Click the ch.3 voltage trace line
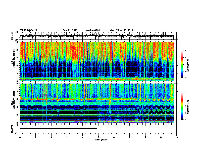The width and height of the screenshot is (199, 154). (x=97, y=129)
